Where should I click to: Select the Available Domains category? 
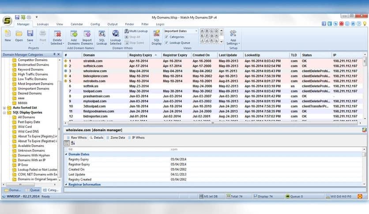30,145
